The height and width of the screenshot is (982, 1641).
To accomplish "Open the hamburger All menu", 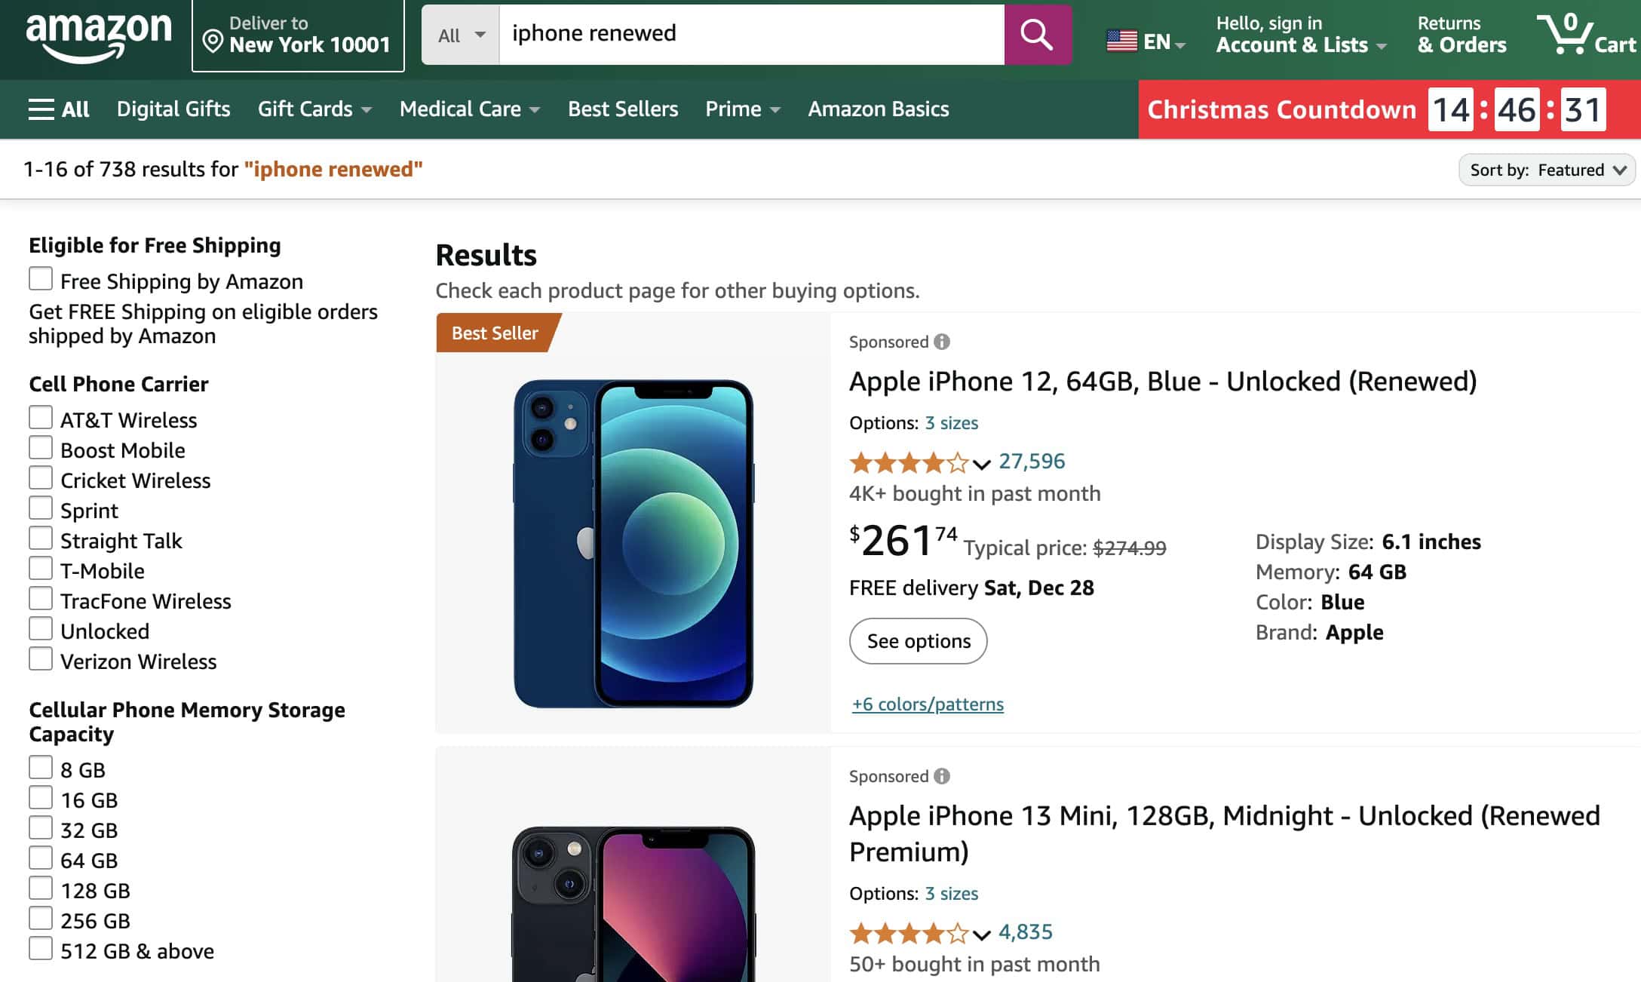I will click(59, 109).
